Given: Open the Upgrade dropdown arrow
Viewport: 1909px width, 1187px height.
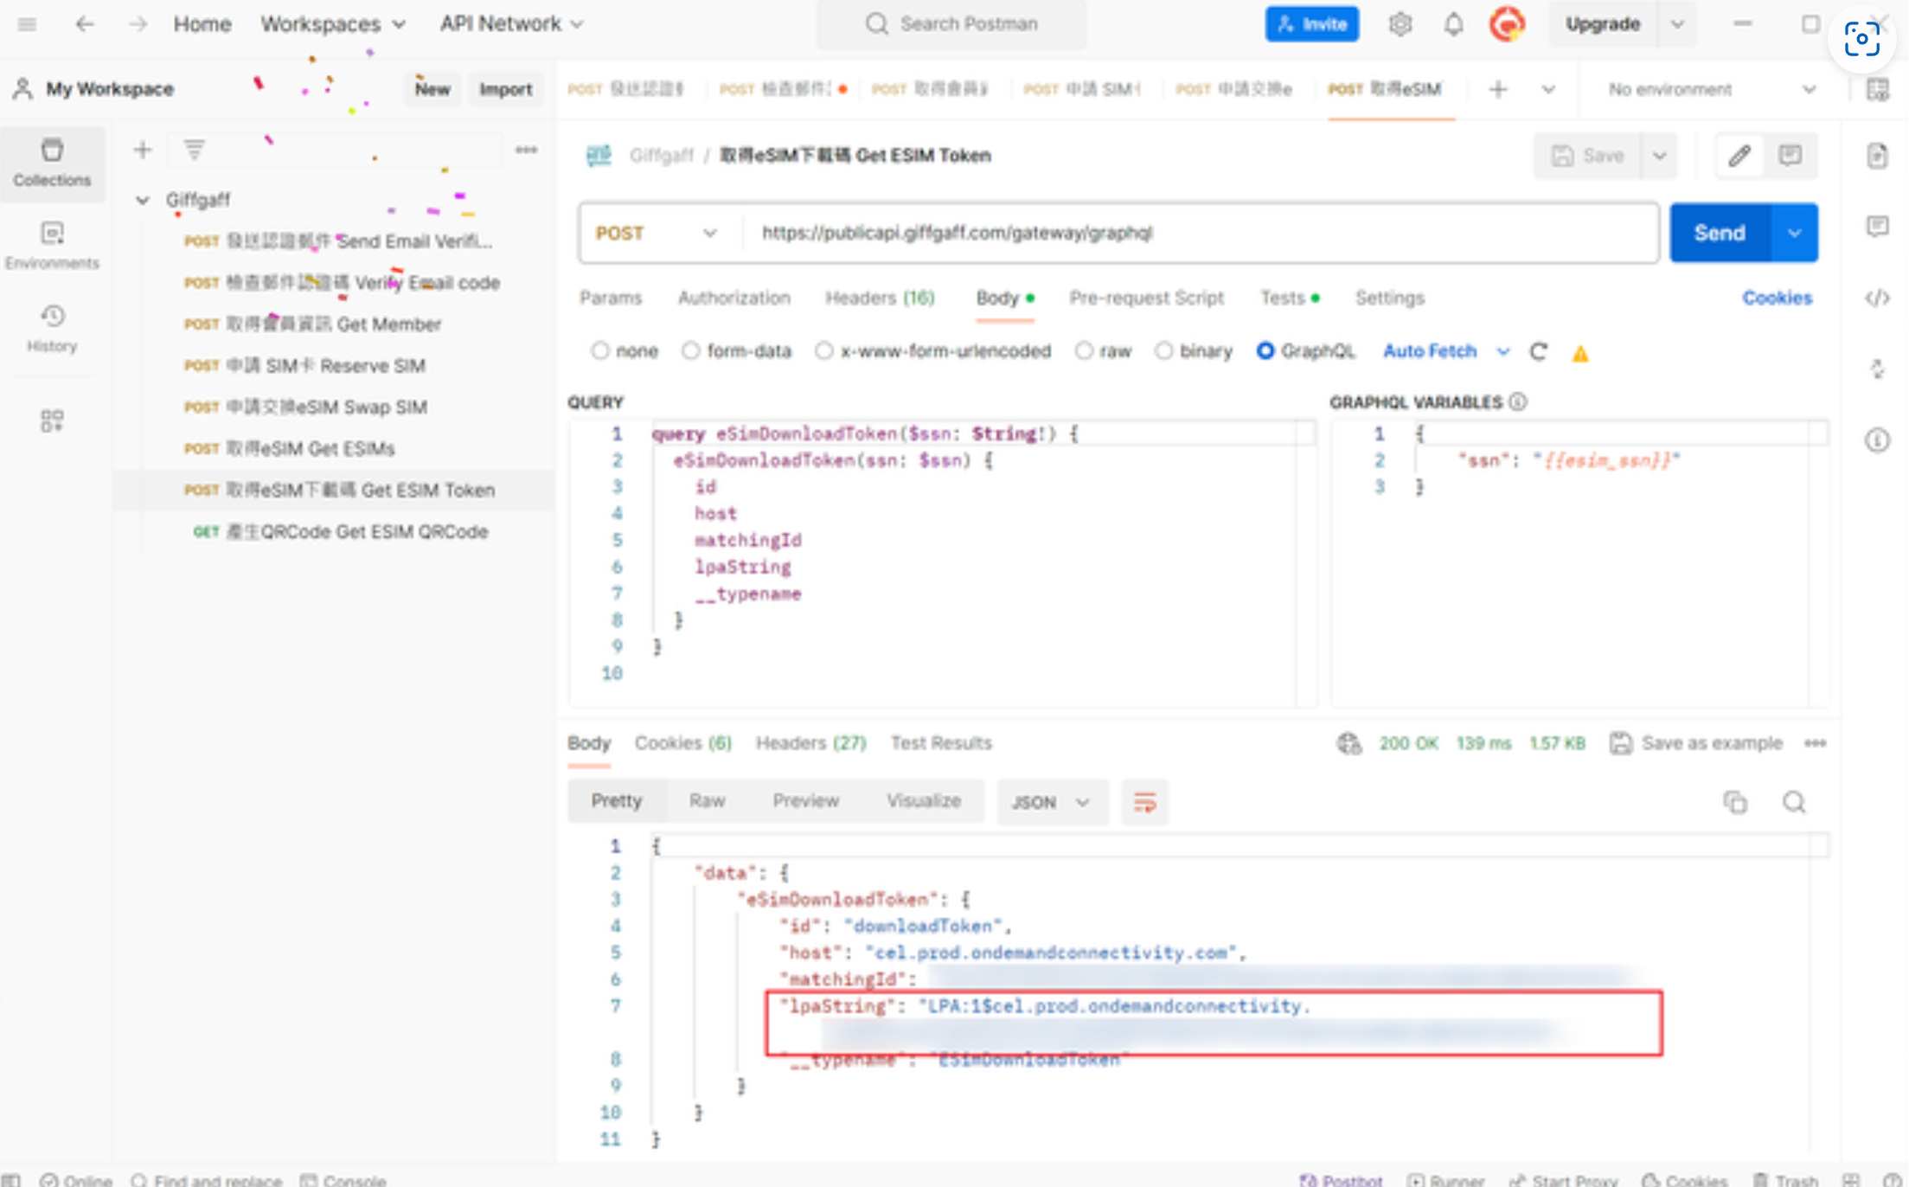Looking at the screenshot, I should [x=1677, y=24].
